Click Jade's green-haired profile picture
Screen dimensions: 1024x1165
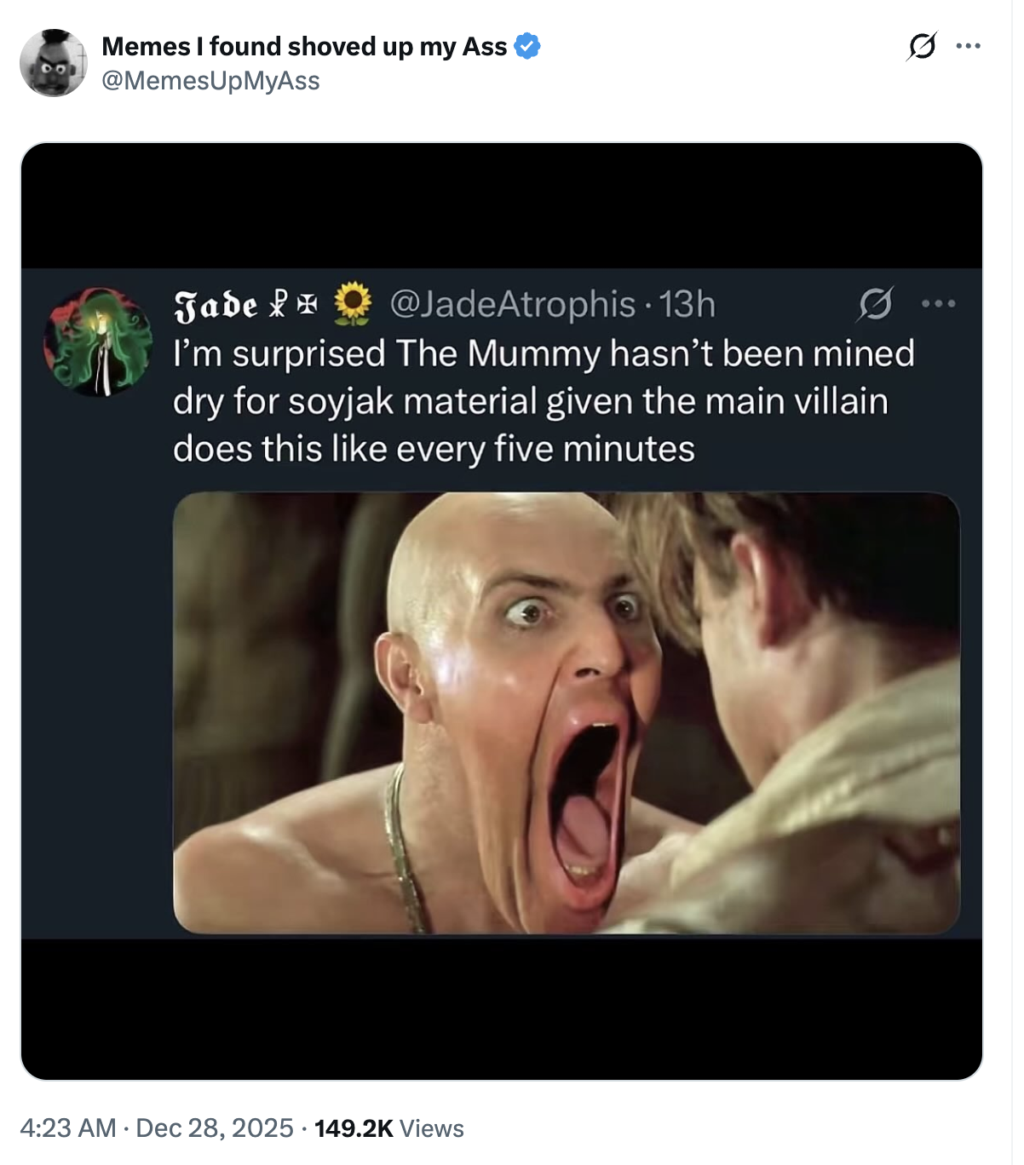pyautogui.click(x=98, y=341)
